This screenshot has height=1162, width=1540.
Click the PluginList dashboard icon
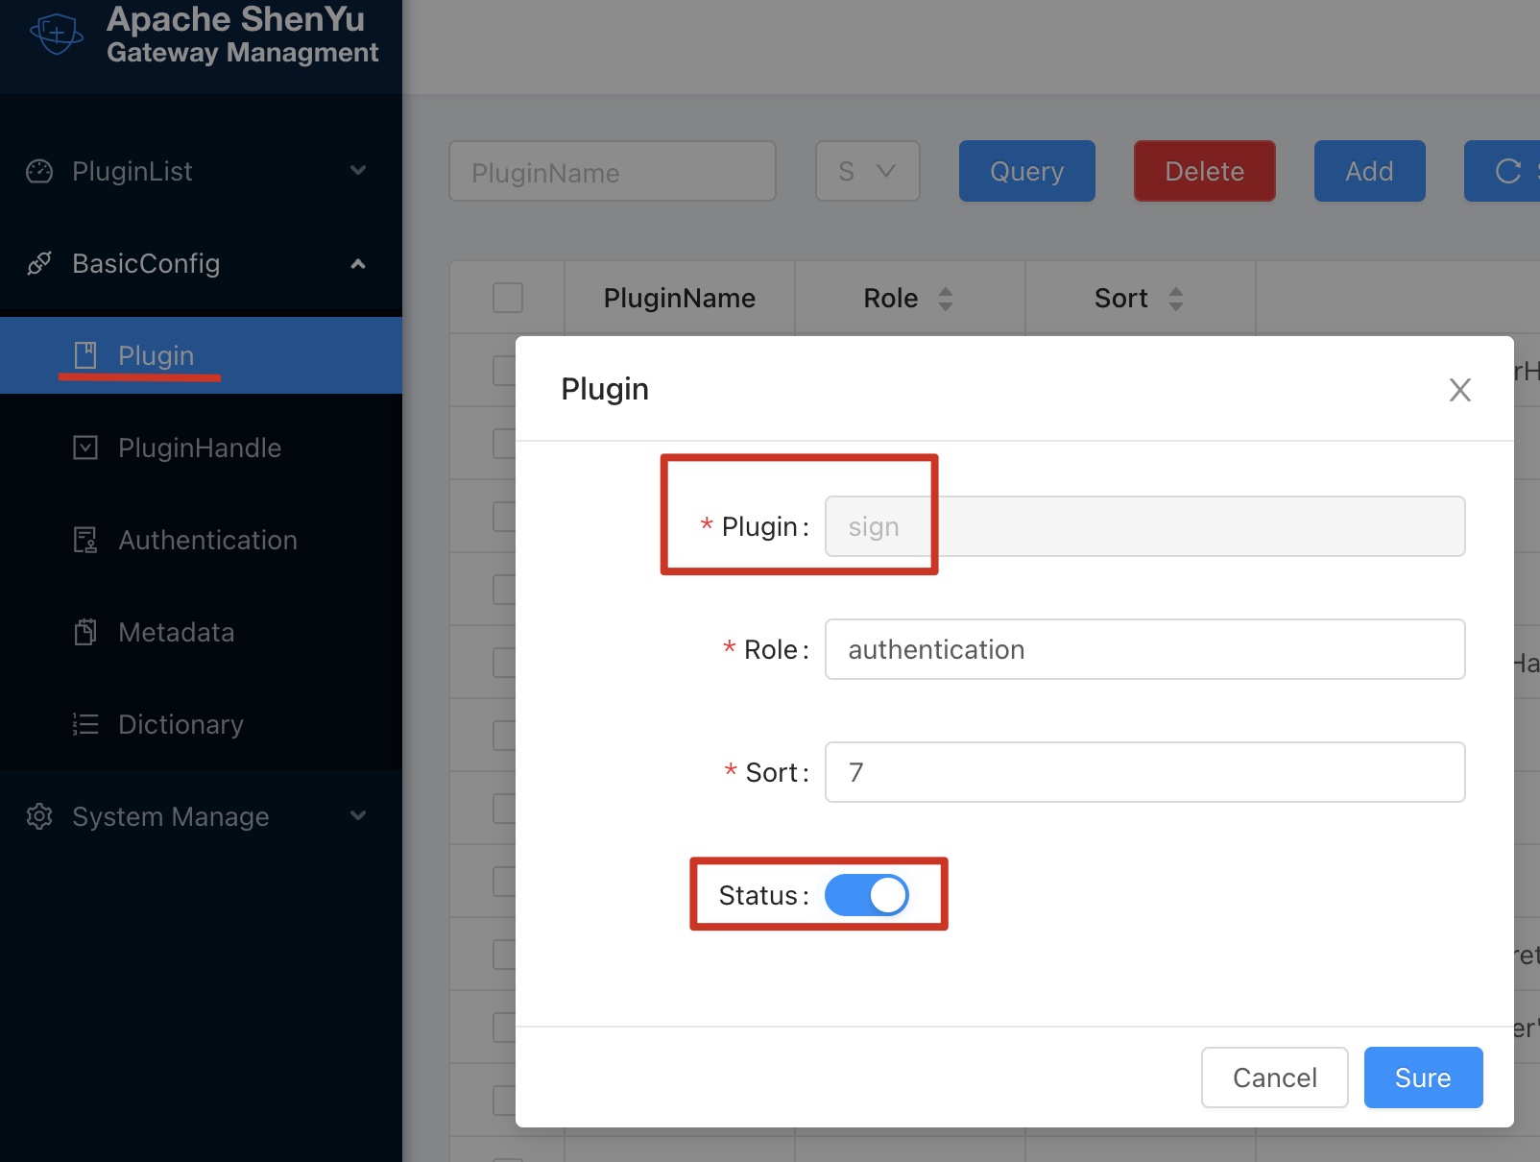pos(39,171)
